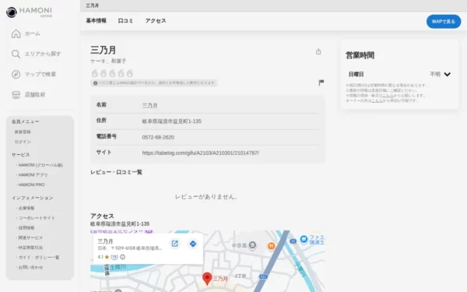Switch to the 基本情報 tab

[x=97, y=20]
